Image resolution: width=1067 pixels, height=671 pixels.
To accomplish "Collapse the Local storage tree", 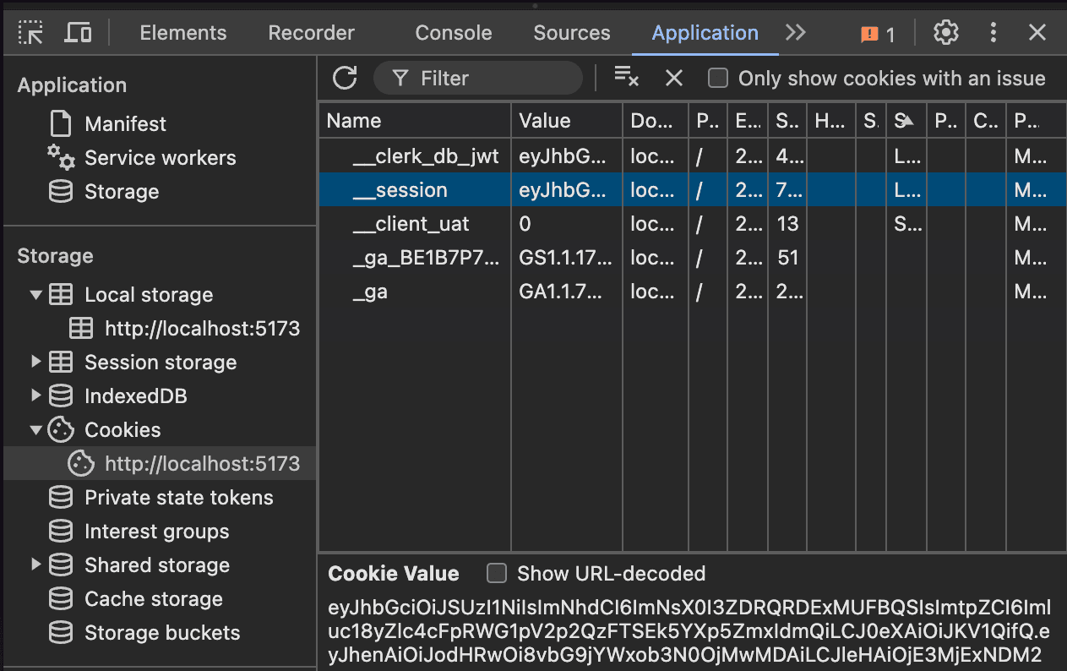I will [35, 295].
